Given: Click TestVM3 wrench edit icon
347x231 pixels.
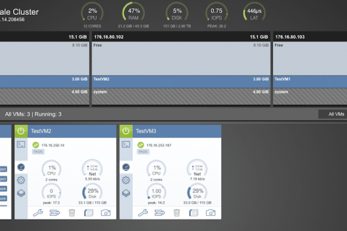Looking at the screenshot, I should pos(143,213).
